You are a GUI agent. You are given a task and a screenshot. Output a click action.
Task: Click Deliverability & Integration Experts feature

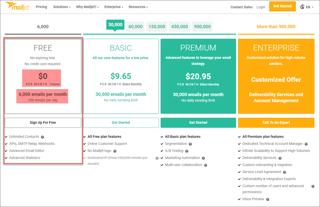click(269, 179)
